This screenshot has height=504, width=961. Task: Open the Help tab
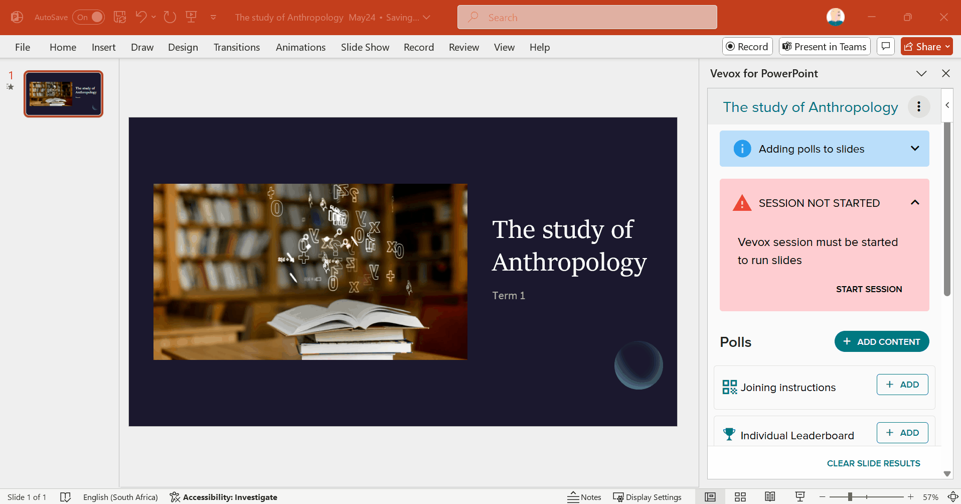[x=540, y=47]
